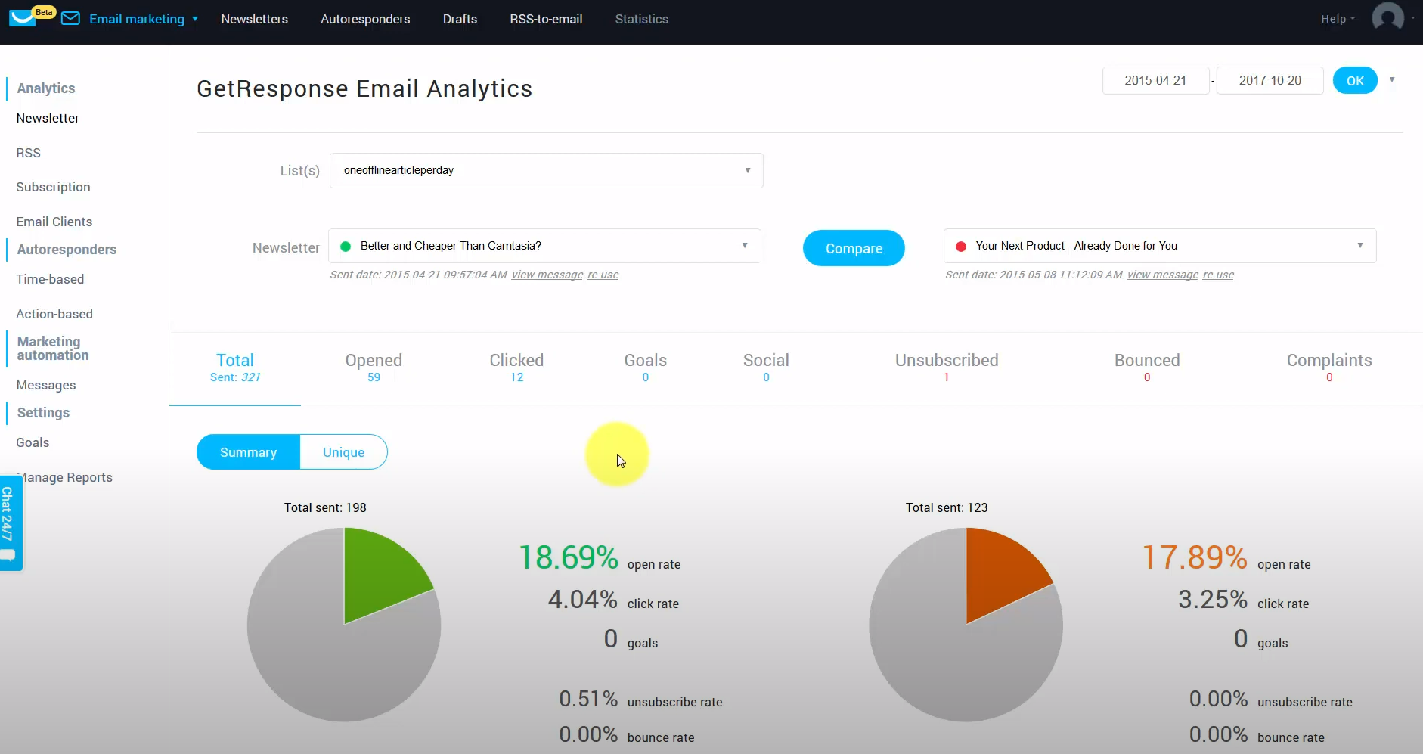This screenshot has height=754, width=1423.
Task: Select the Opened statistics tab
Action: pyautogui.click(x=374, y=368)
